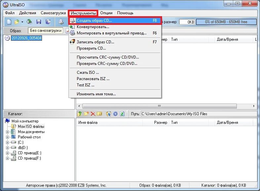This screenshot has width=260, height=191.
Task: Select Мои ISO файлы in catalog tree
Action: tap(31, 126)
